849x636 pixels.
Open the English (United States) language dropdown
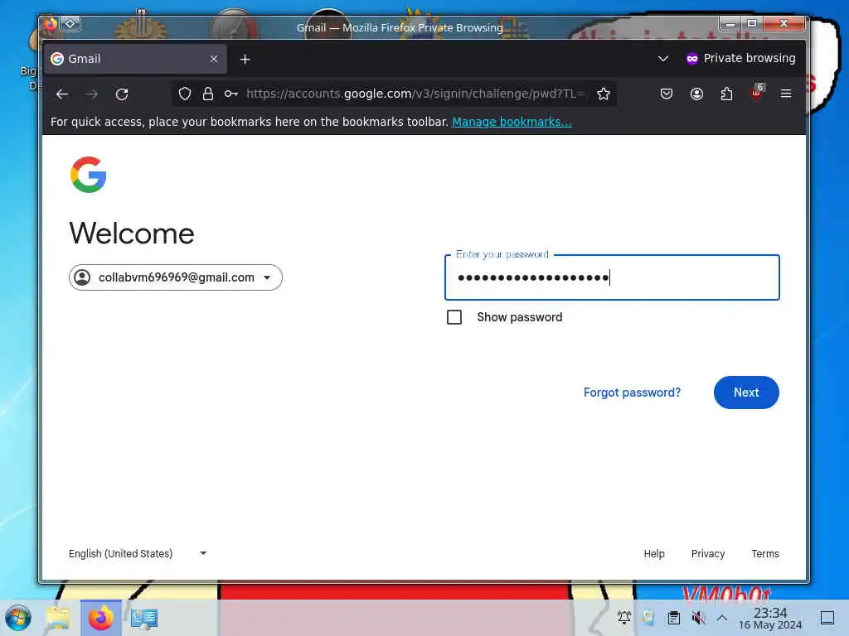(138, 553)
